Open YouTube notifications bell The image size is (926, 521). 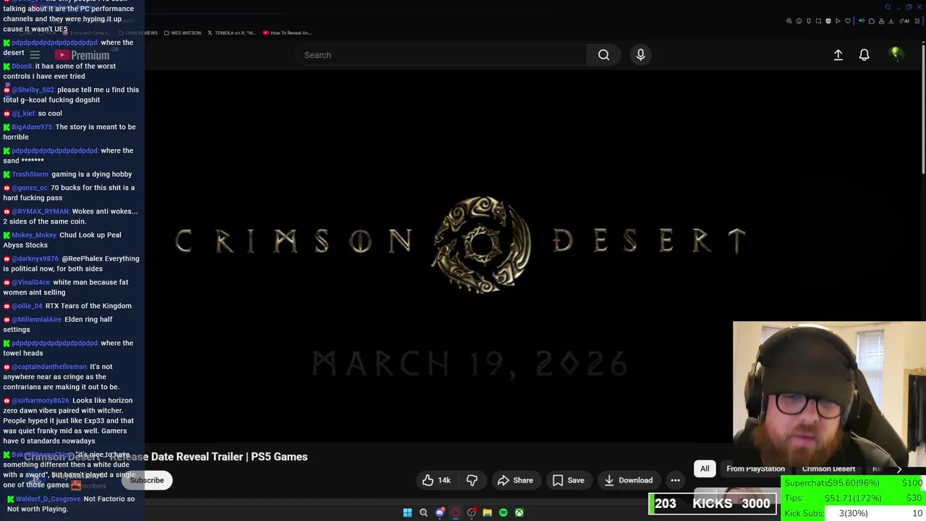[x=864, y=55]
